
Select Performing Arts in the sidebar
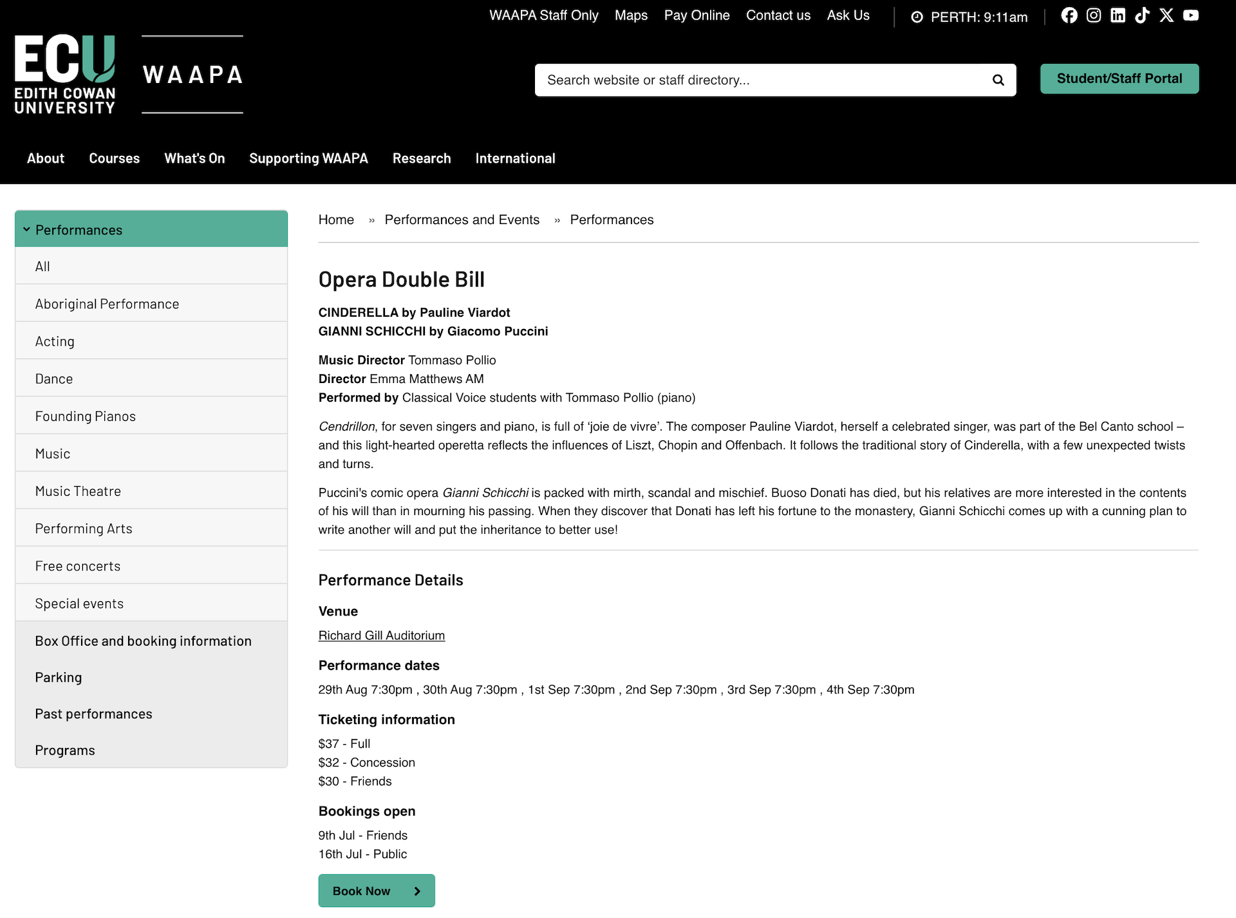(151, 529)
